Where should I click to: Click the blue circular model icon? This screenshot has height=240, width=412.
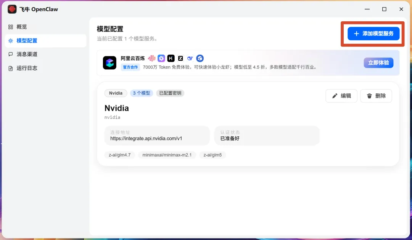200,58
